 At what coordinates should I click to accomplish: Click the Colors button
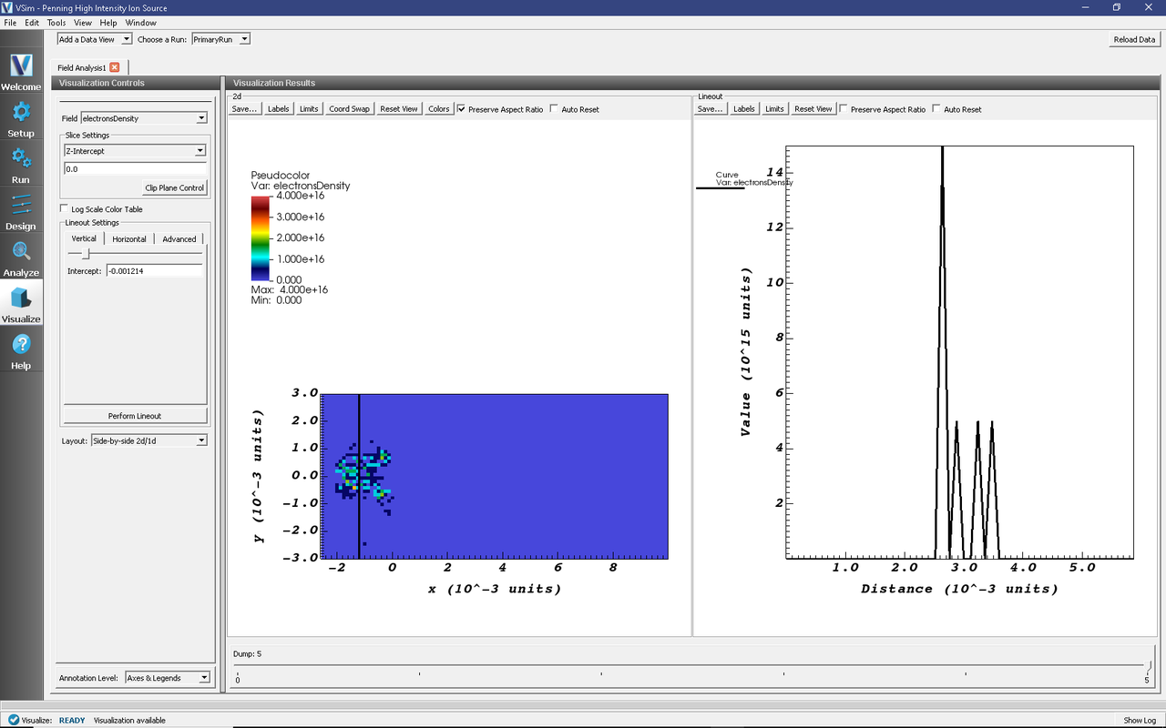pos(439,109)
